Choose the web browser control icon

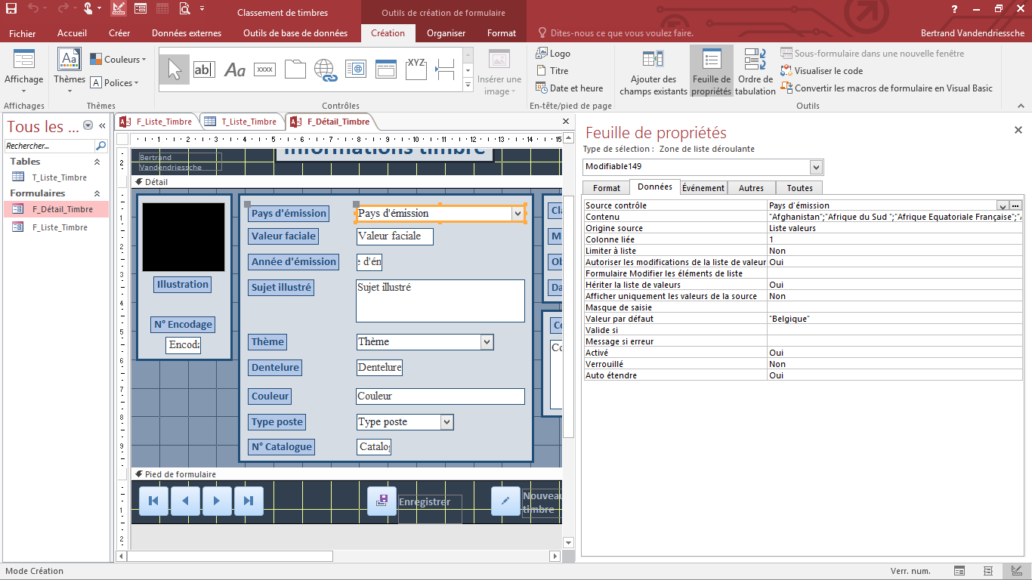(356, 69)
